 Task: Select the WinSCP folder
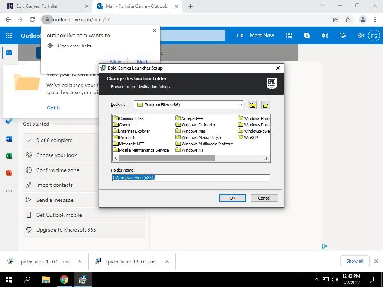[x=248, y=138]
